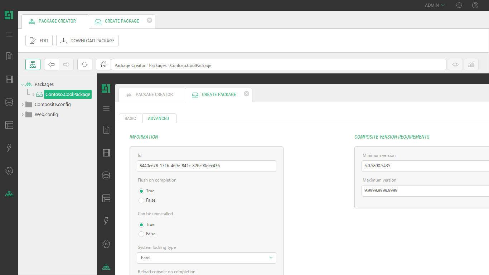Switch to the outer Create Package tab
Viewport: 489px width, 275px height.
122,21
